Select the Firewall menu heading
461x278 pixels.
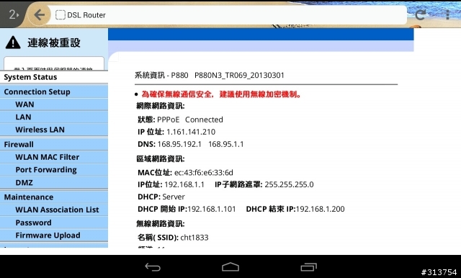pyautogui.click(x=54, y=144)
